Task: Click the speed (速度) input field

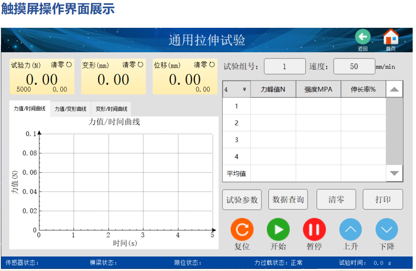Action: pyautogui.click(x=354, y=66)
